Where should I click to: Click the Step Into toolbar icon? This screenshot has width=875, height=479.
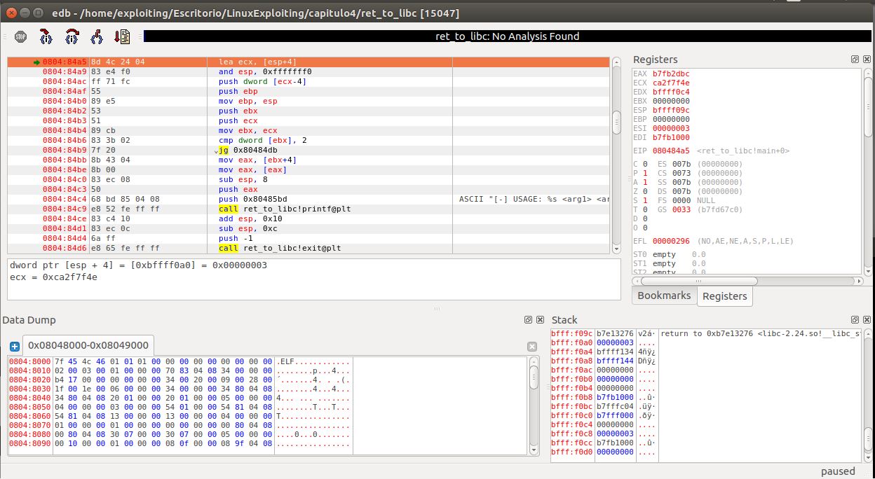pos(46,36)
